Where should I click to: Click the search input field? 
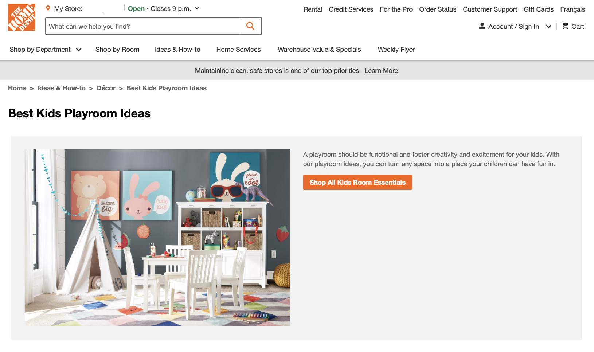click(143, 26)
